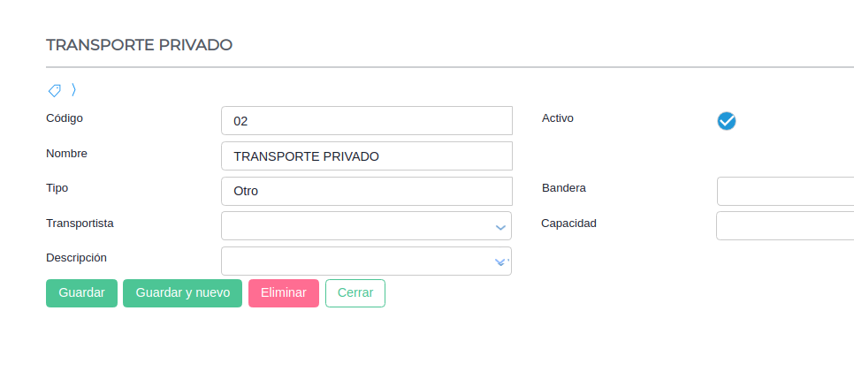Uncheck the Activo checkbox

pos(727,121)
